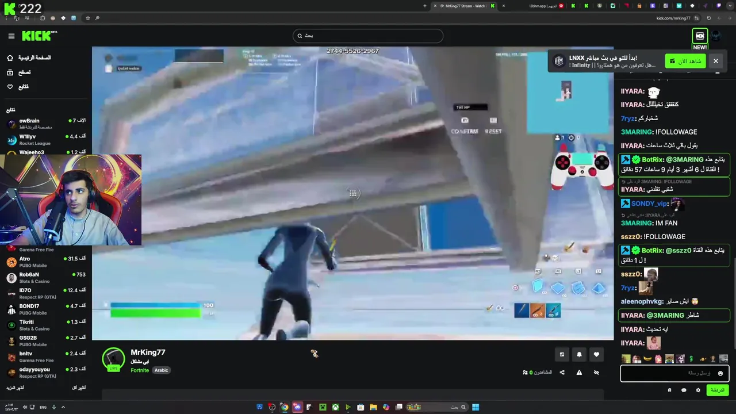Viewport: 736px width, 414px height.
Task: Click the sszz0 !FOLLOWAGE chat message
Action: tap(653, 236)
